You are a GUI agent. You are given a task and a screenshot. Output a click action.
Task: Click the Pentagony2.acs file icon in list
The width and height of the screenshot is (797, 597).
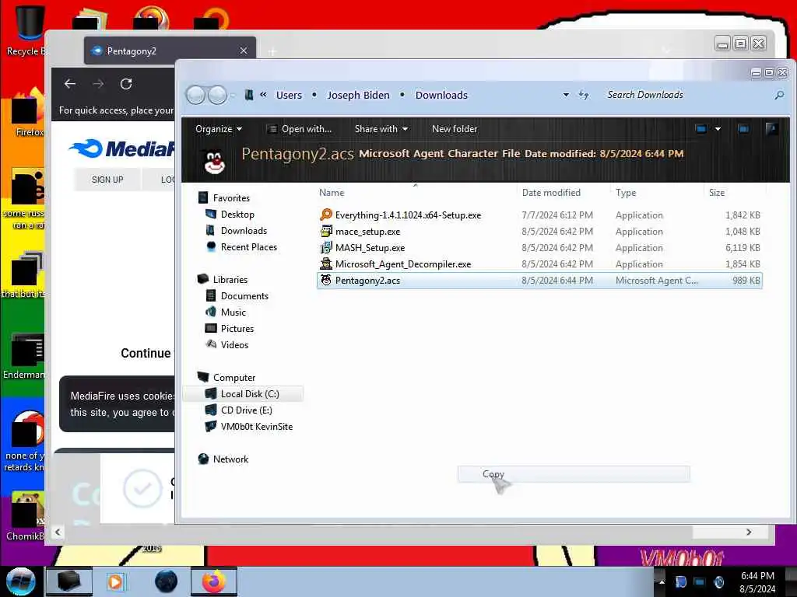click(x=326, y=280)
